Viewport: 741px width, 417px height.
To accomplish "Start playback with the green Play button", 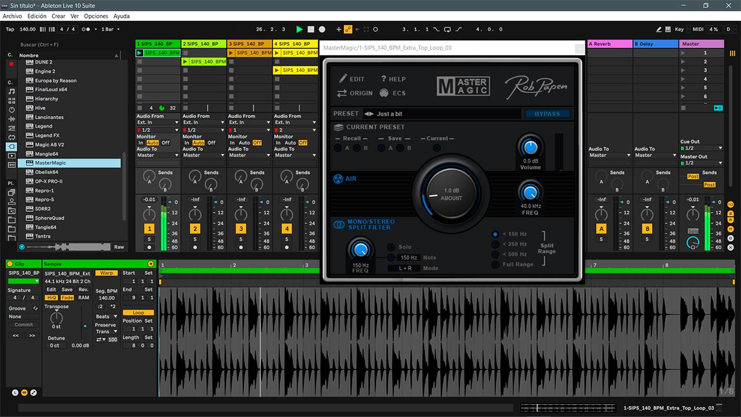I will point(299,29).
